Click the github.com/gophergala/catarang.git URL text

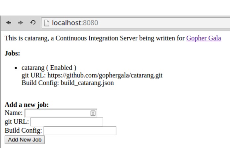(x=105, y=76)
